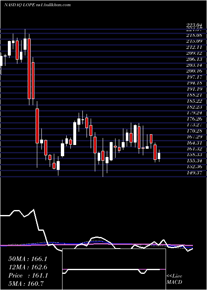The width and height of the screenshot is (207, 290).
Task: Click the MACD inset panel
Action: tap(114, 269)
